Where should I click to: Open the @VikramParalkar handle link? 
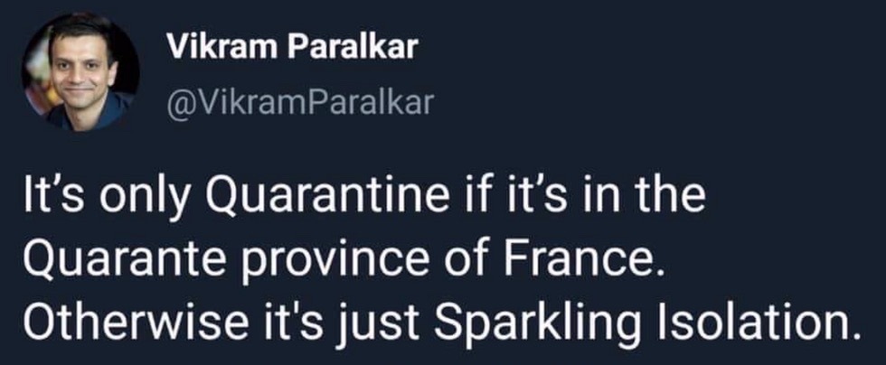(300, 103)
